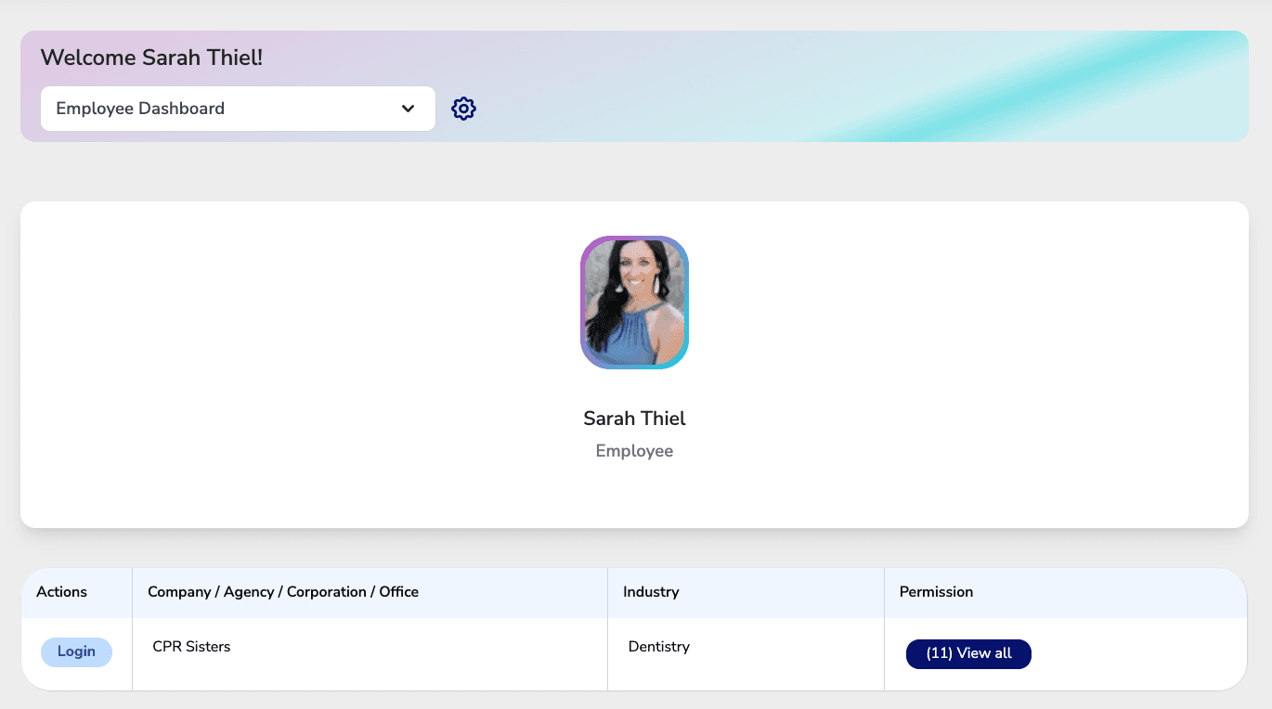The width and height of the screenshot is (1272, 709).
Task: Sort by Company / Agency column header
Action: click(x=283, y=592)
